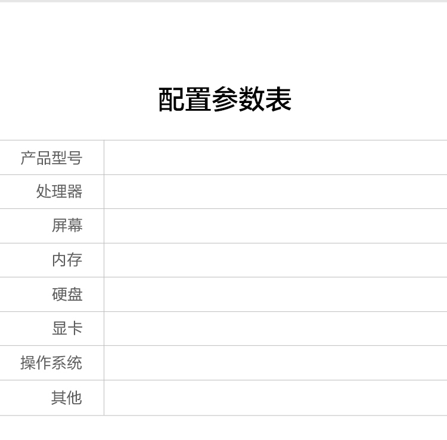Click the empty value cell for 产品型号
This screenshot has width=447, height=440.
276,158
